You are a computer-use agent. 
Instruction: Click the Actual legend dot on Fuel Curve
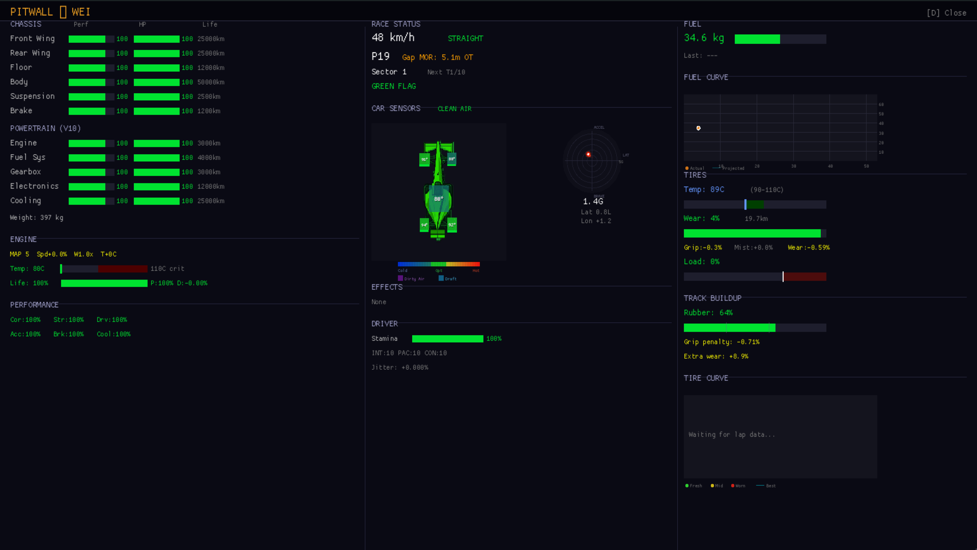click(x=686, y=168)
